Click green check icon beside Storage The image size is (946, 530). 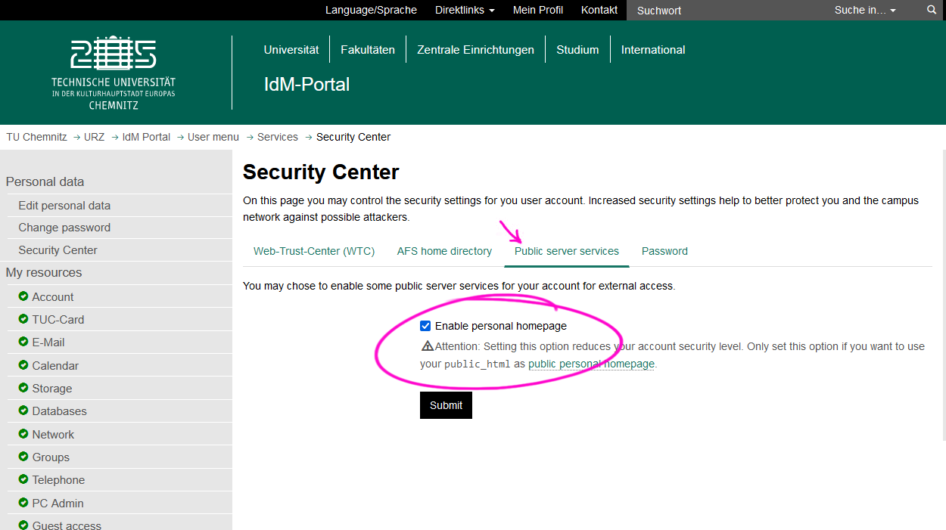pyautogui.click(x=23, y=388)
